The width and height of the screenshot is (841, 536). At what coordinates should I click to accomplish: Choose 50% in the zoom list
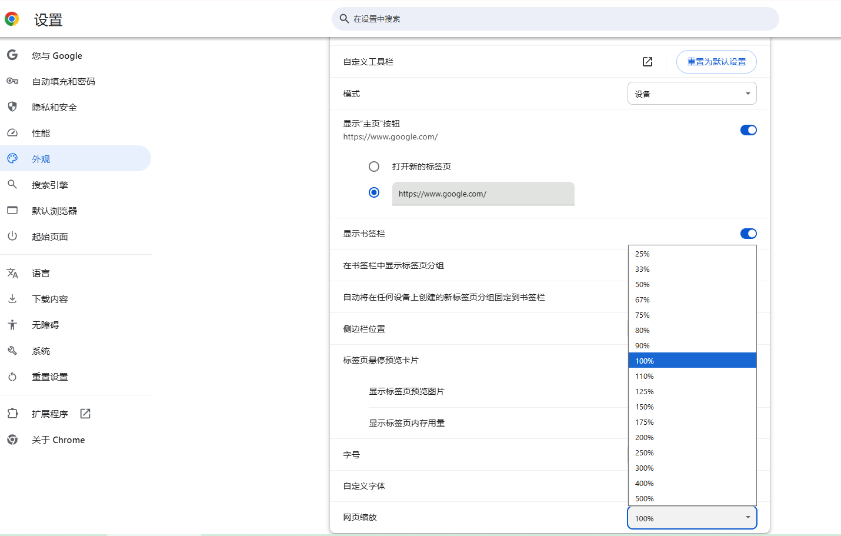[692, 284]
